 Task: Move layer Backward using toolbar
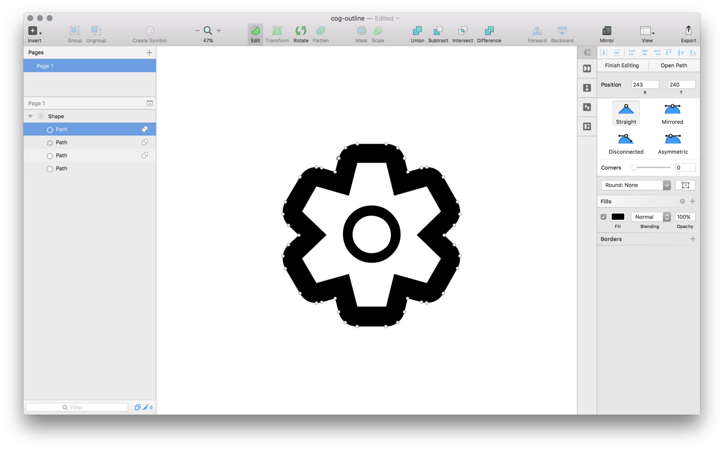(562, 31)
